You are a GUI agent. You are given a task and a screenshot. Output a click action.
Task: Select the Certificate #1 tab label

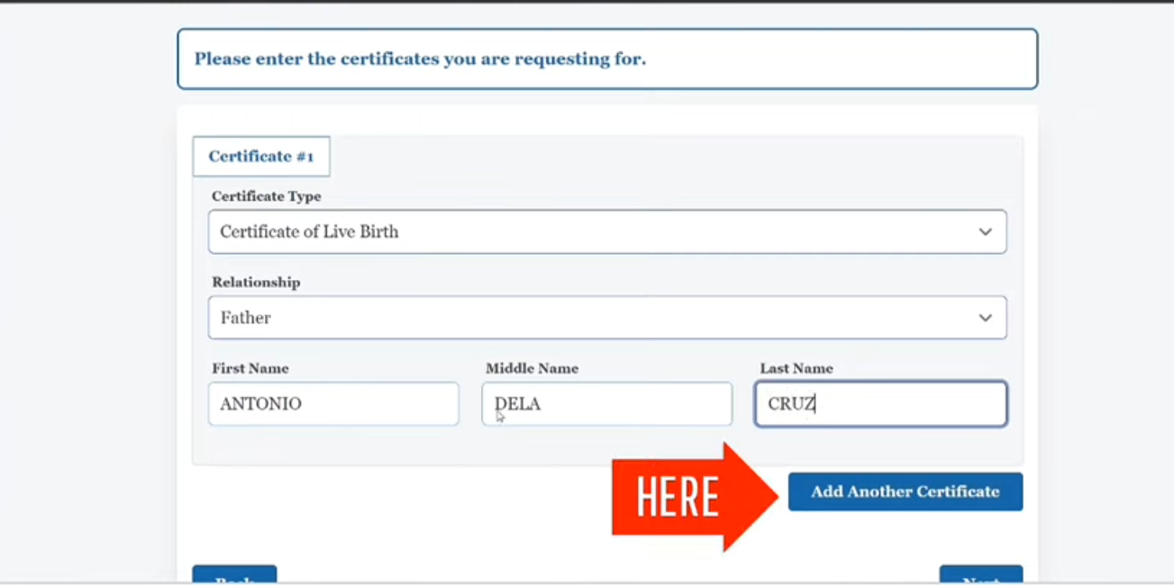(261, 156)
